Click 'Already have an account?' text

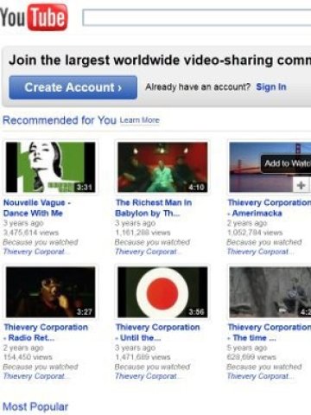pyautogui.click(x=198, y=86)
